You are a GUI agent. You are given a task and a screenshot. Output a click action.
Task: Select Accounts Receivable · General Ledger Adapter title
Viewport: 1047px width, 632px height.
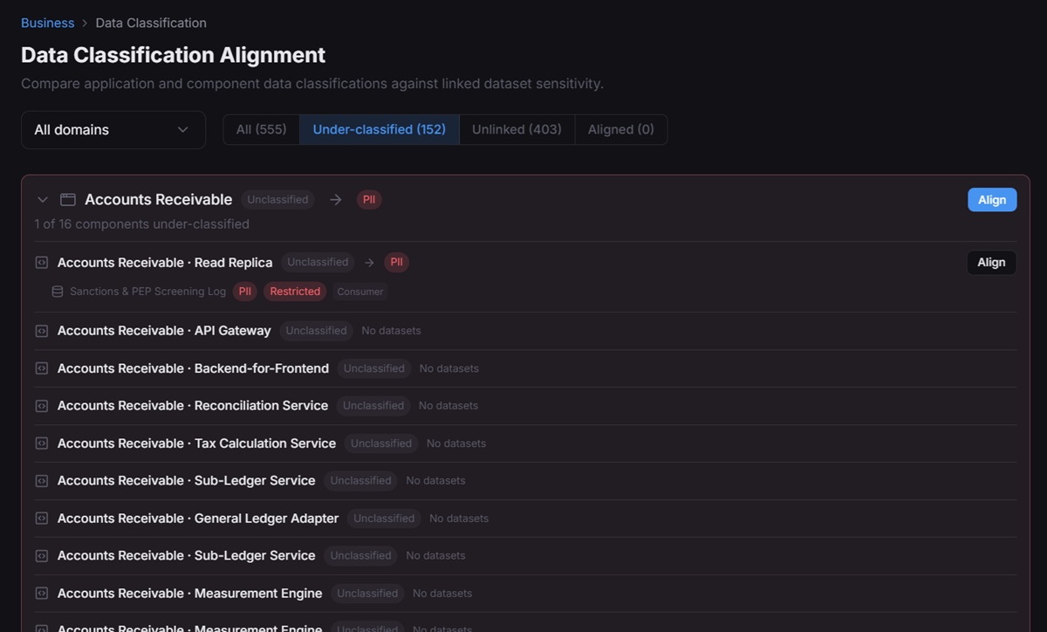pyautogui.click(x=198, y=519)
